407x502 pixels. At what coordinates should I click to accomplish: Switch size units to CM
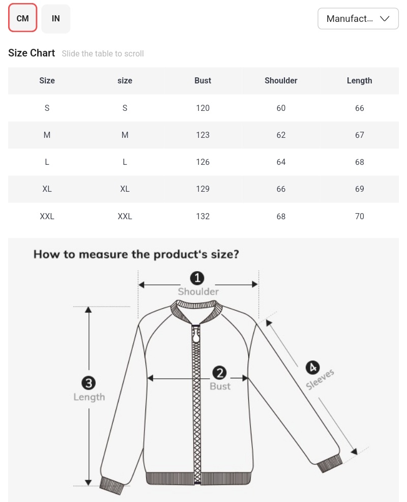[x=22, y=18]
